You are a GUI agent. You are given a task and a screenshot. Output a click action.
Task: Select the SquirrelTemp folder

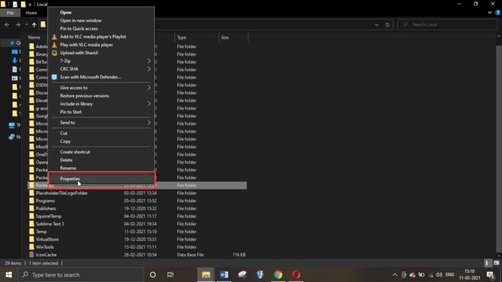48,216
